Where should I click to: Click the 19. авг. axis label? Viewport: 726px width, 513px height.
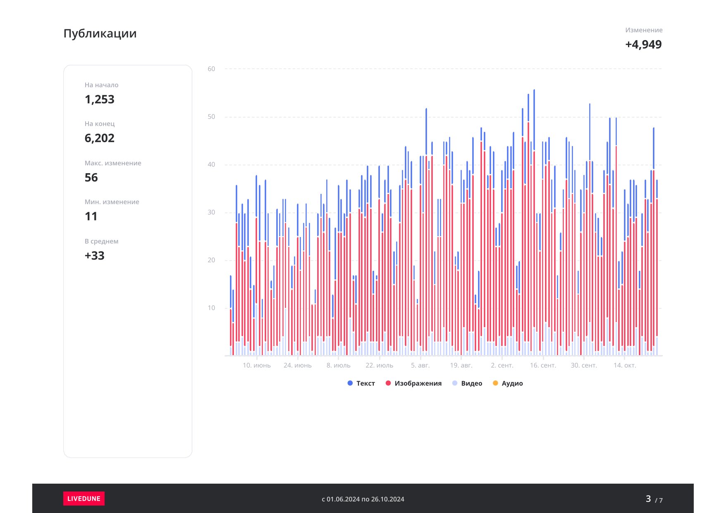click(x=461, y=365)
